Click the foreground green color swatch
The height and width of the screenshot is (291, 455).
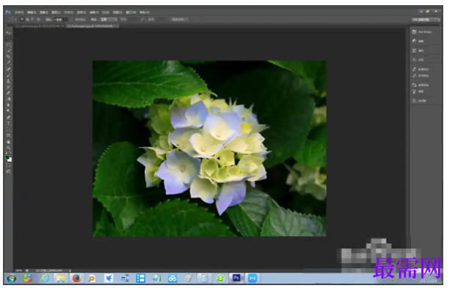(x=7, y=157)
